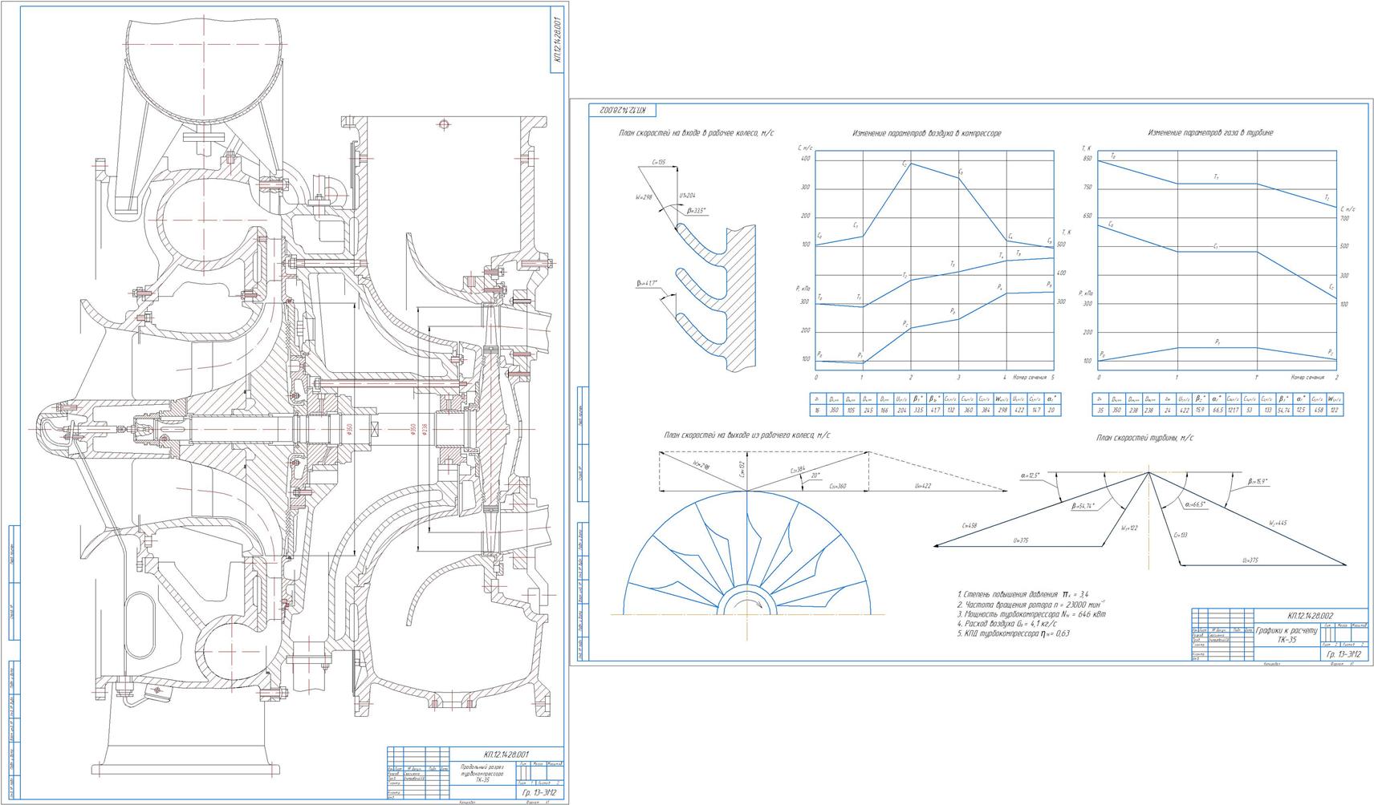Click the 'C=135' label on the inlet velocity triangle
This screenshot has height=805, width=1374.
coord(657,163)
